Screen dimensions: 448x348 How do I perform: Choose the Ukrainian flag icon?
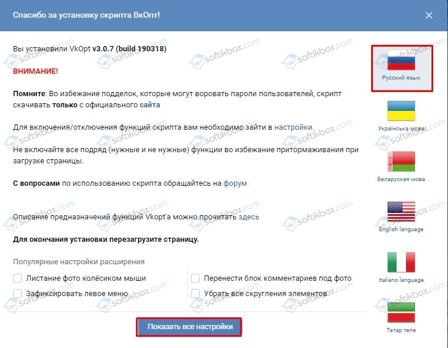click(x=401, y=111)
